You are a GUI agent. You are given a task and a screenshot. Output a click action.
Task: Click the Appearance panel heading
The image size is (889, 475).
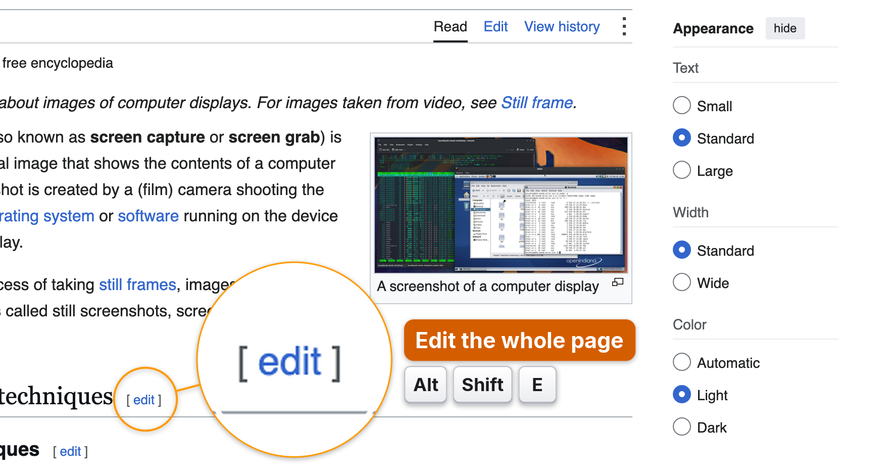coord(713,28)
